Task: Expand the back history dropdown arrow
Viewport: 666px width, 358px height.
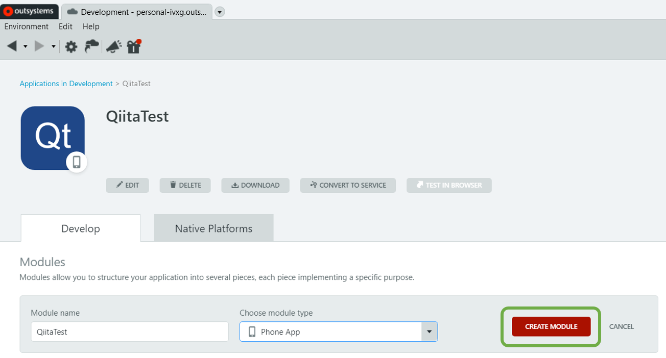Action: [26, 47]
